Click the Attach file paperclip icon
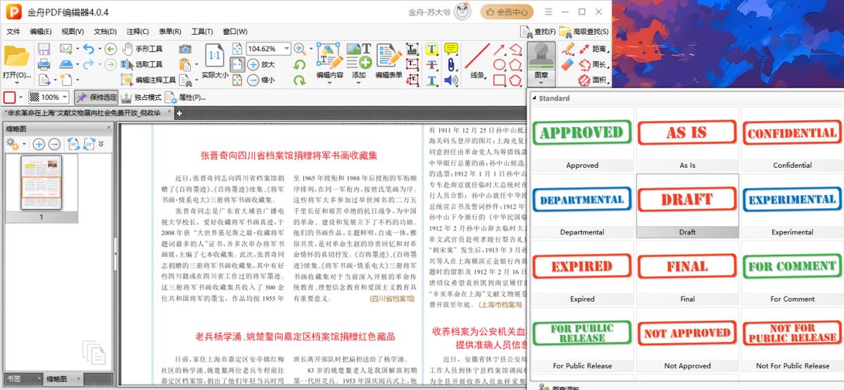 click(x=450, y=65)
